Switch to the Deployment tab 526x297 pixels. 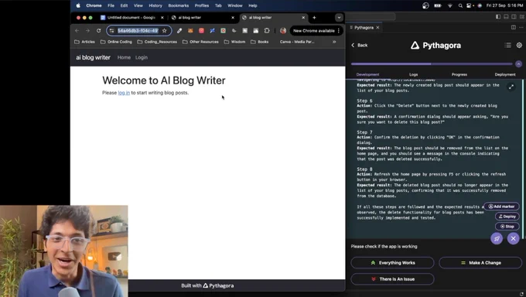(505, 74)
